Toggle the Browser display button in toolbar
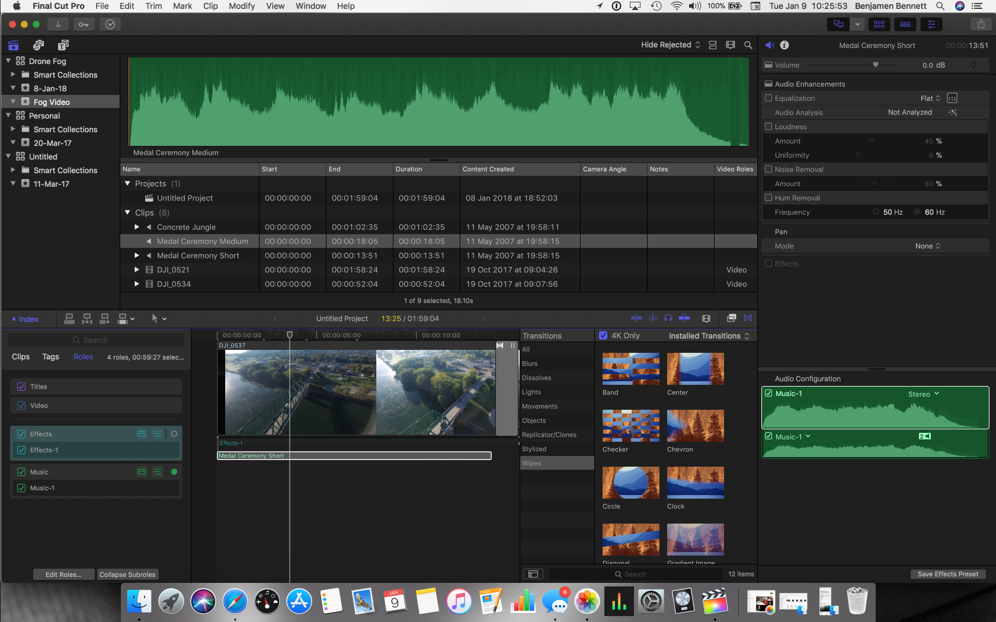The height and width of the screenshot is (622, 996). pyautogui.click(x=879, y=24)
